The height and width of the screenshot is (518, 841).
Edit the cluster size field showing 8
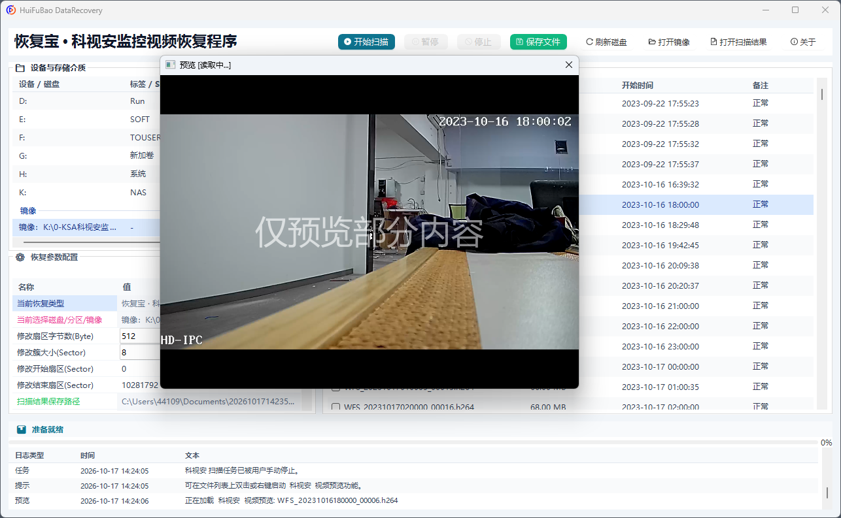point(140,352)
